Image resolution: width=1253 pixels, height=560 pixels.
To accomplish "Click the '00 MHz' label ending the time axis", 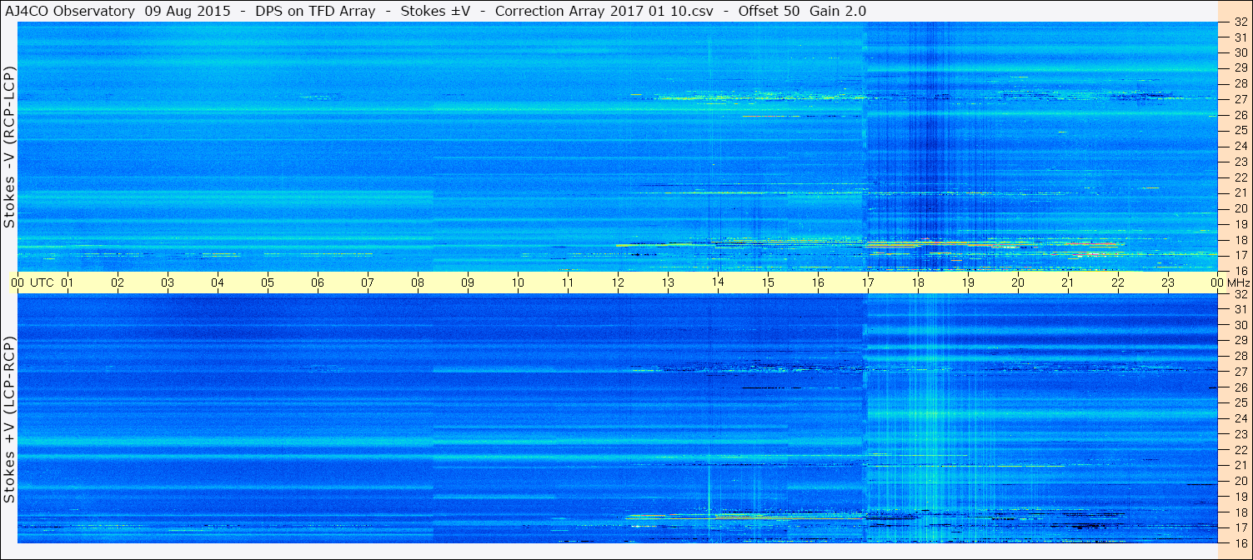I will (x=1231, y=282).
